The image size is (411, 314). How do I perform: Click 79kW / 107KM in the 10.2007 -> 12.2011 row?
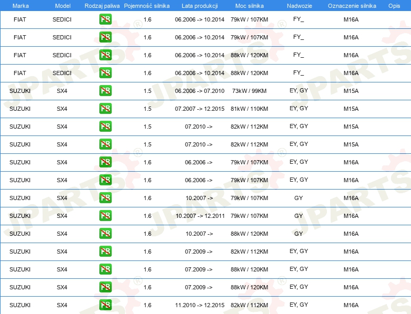(x=249, y=216)
